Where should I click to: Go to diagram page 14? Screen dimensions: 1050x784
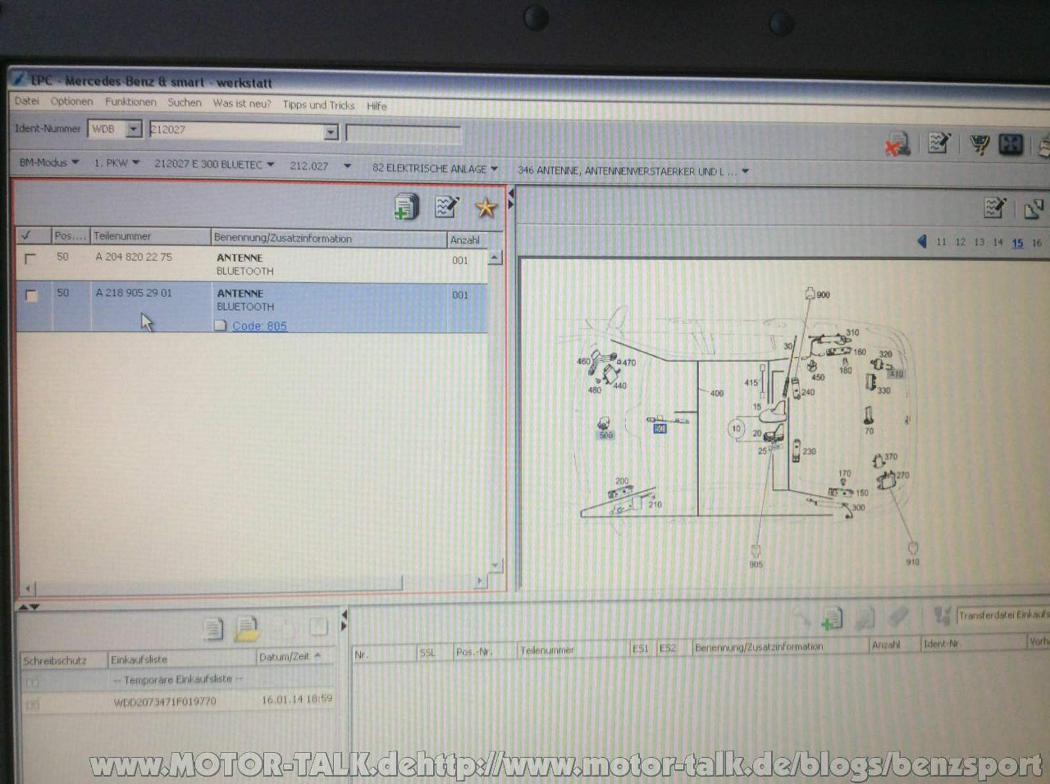997,242
